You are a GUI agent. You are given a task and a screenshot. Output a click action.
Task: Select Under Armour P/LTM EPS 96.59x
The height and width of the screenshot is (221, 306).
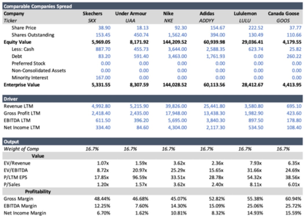tap(140, 177)
